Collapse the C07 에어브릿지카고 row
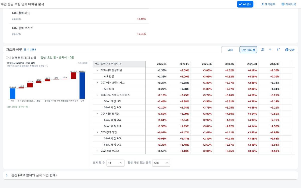Screen dimensions: 301x188 (97, 83)
